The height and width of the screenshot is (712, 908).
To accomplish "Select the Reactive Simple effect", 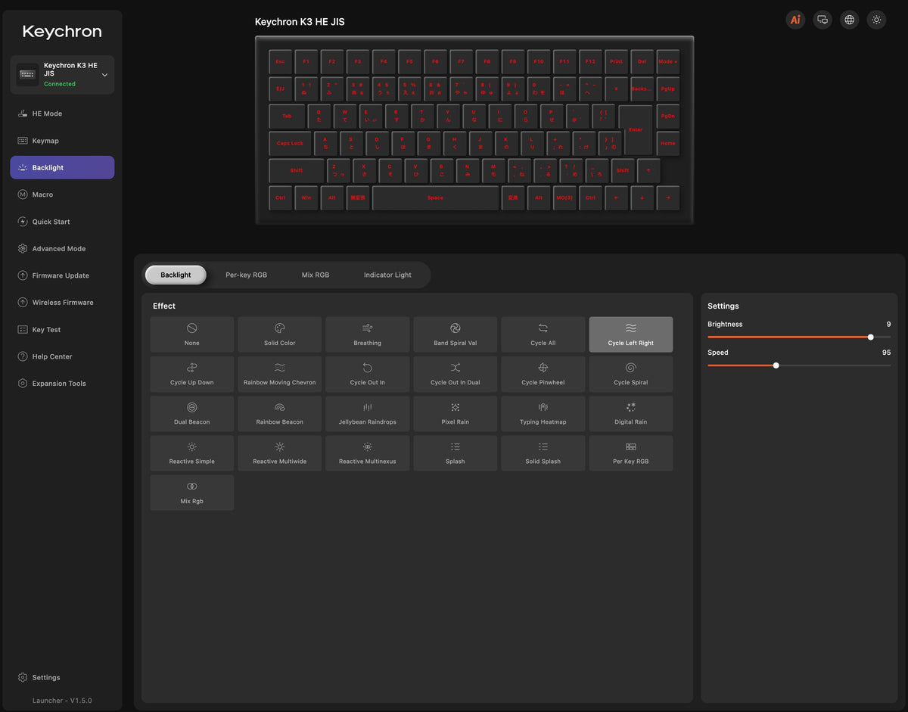I will pos(192,452).
